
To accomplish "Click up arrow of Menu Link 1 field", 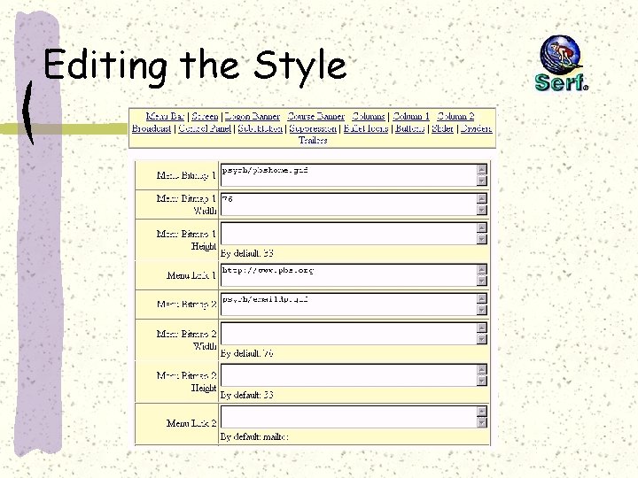I will (482, 269).
